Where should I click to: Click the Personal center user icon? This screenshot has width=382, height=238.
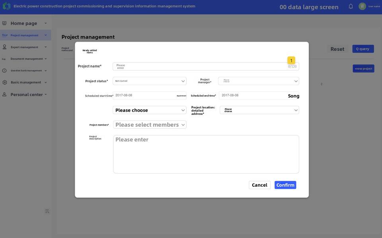[4, 95]
